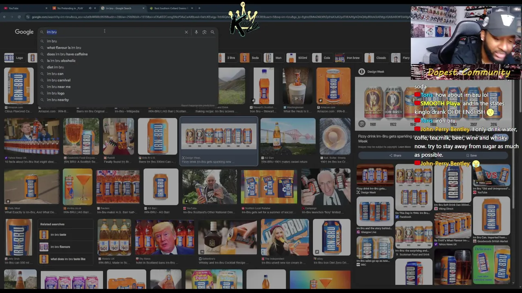The width and height of the screenshot is (522, 293).
Task: Clear the search box with the X icon
Action: 186,32
